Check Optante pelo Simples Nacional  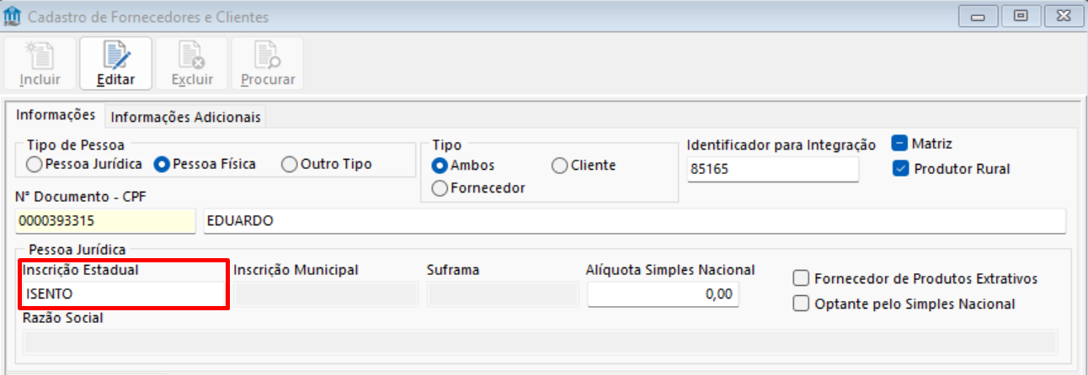pos(904,304)
